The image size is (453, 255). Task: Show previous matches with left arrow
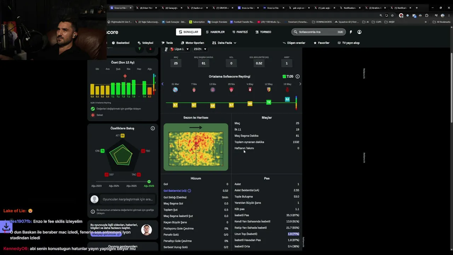pyautogui.click(x=162, y=84)
